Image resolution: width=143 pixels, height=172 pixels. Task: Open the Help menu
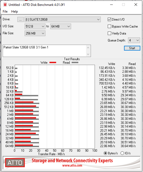(x=14, y=12)
